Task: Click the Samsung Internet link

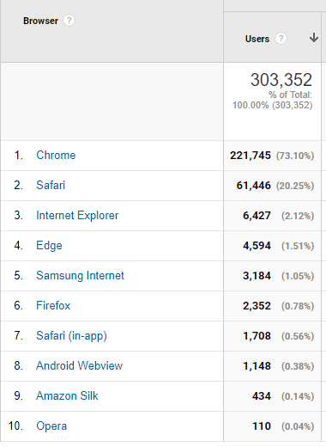Action: point(80,276)
